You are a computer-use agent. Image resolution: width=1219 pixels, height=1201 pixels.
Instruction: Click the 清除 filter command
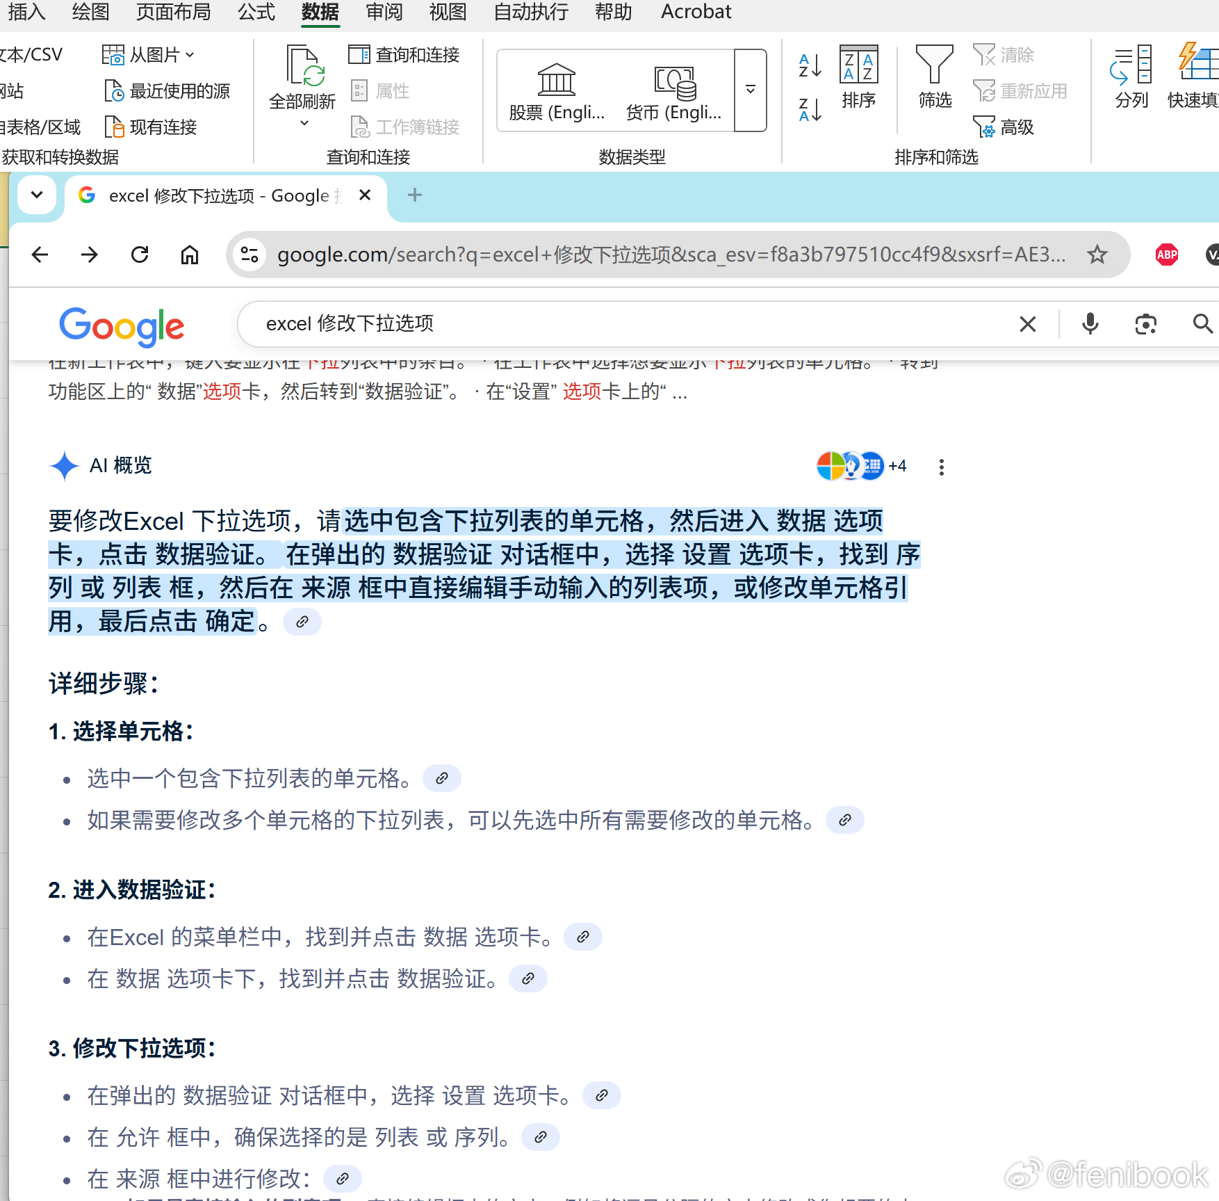1004,55
